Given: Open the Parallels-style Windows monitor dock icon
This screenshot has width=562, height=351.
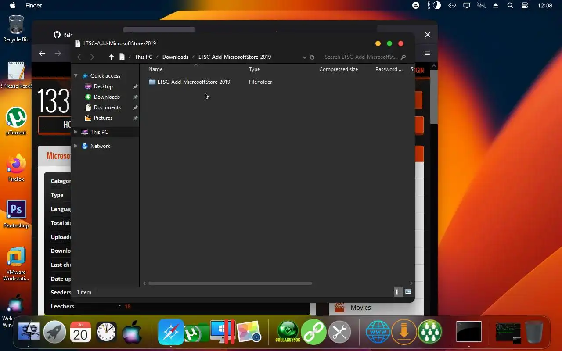Looking at the screenshot, I should pyautogui.click(x=223, y=332).
